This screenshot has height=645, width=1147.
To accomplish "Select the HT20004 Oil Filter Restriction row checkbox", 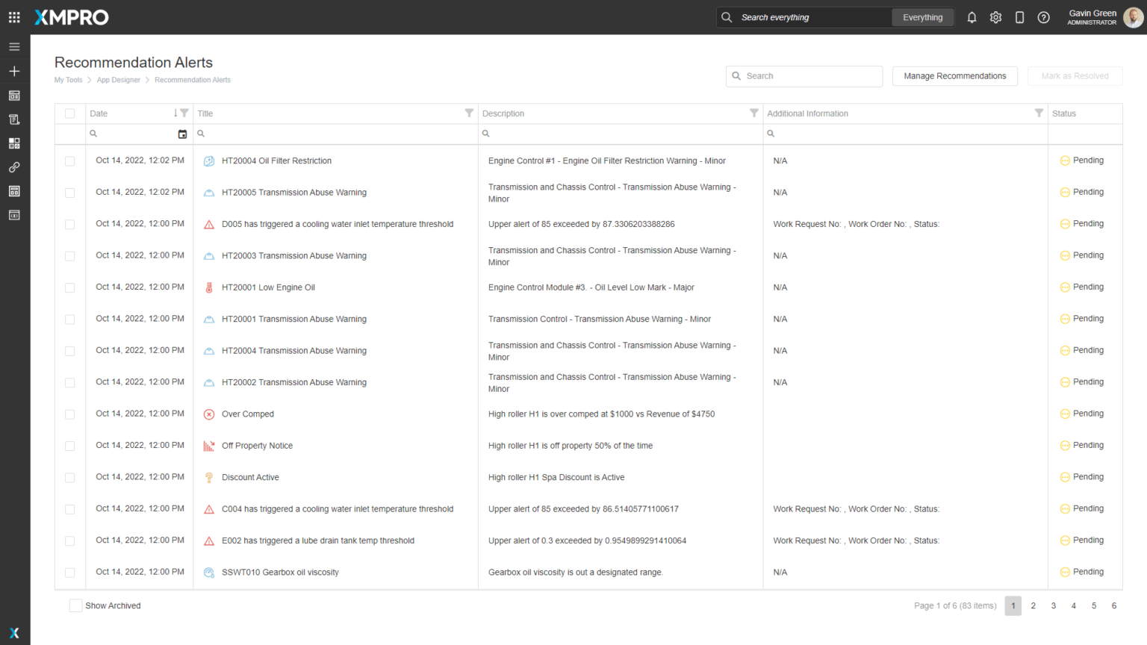I will pyautogui.click(x=69, y=161).
